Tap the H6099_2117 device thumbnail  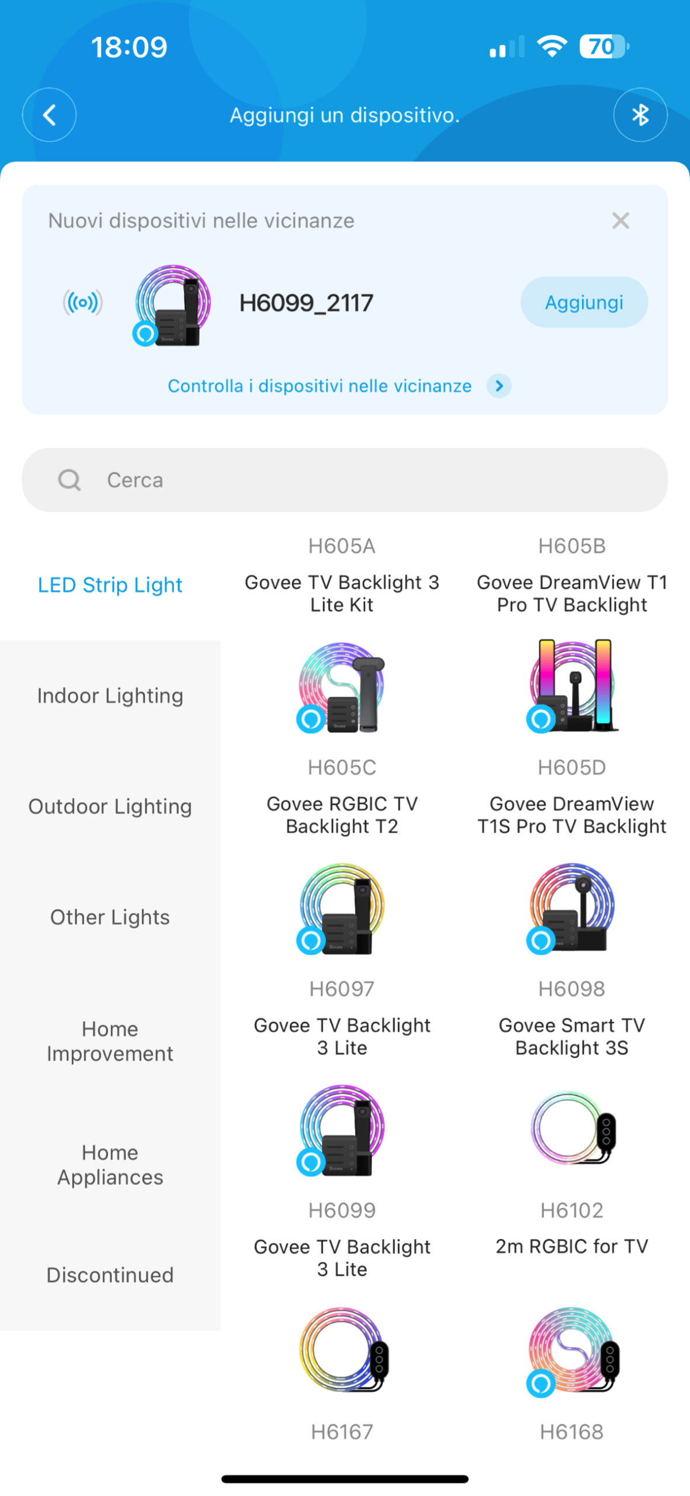[x=172, y=304]
